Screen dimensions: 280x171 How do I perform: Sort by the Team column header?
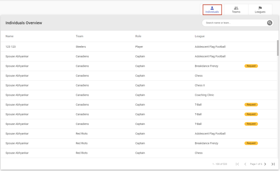coord(79,36)
